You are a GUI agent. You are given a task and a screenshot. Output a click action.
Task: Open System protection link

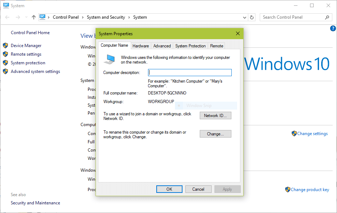click(28, 63)
